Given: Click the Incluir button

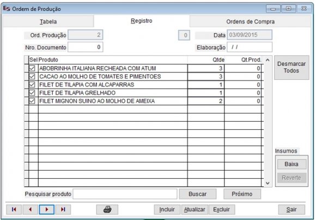Looking at the screenshot, I should click(167, 209).
